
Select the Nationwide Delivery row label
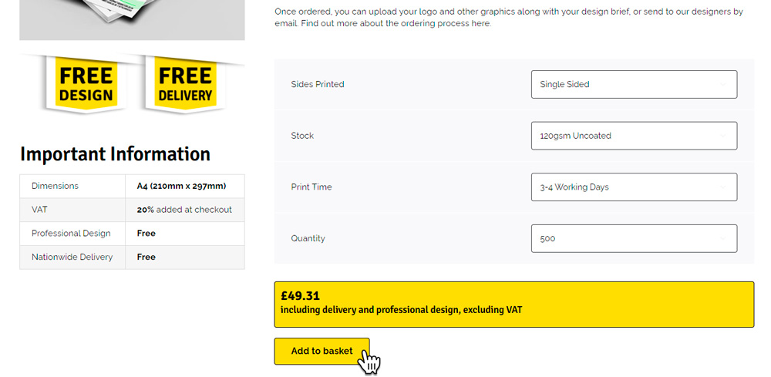click(72, 257)
